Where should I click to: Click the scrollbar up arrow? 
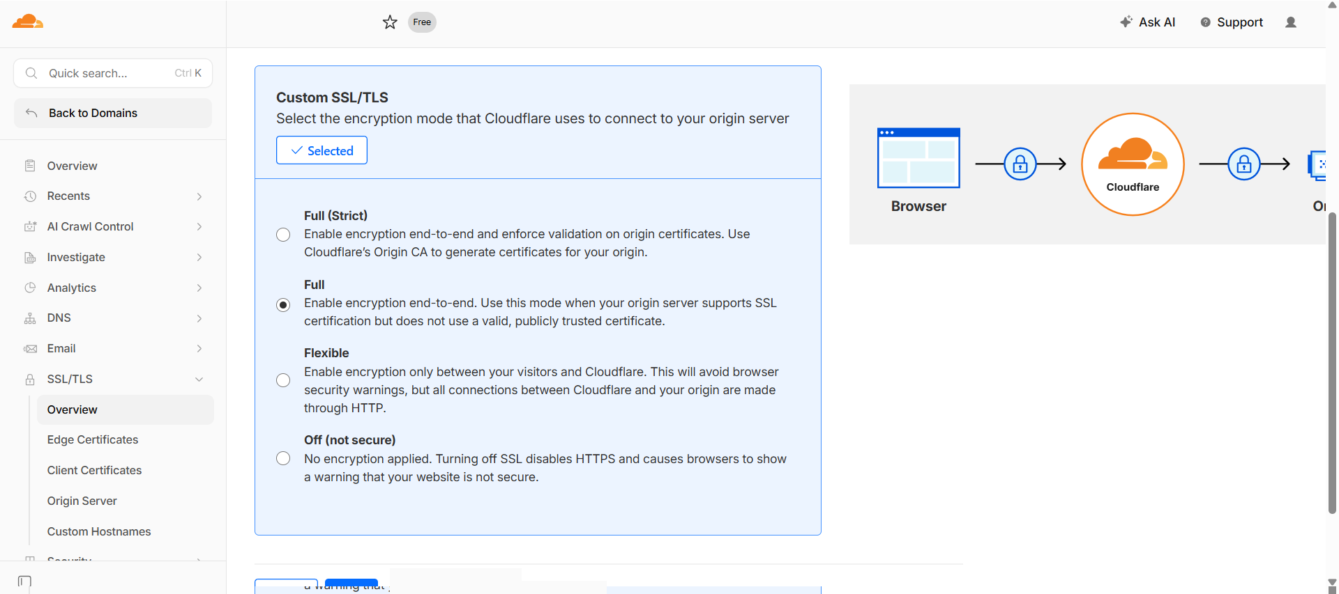pyautogui.click(x=1332, y=6)
